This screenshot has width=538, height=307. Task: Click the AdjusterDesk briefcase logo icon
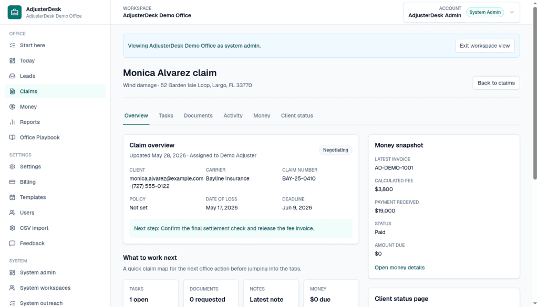point(14,13)
